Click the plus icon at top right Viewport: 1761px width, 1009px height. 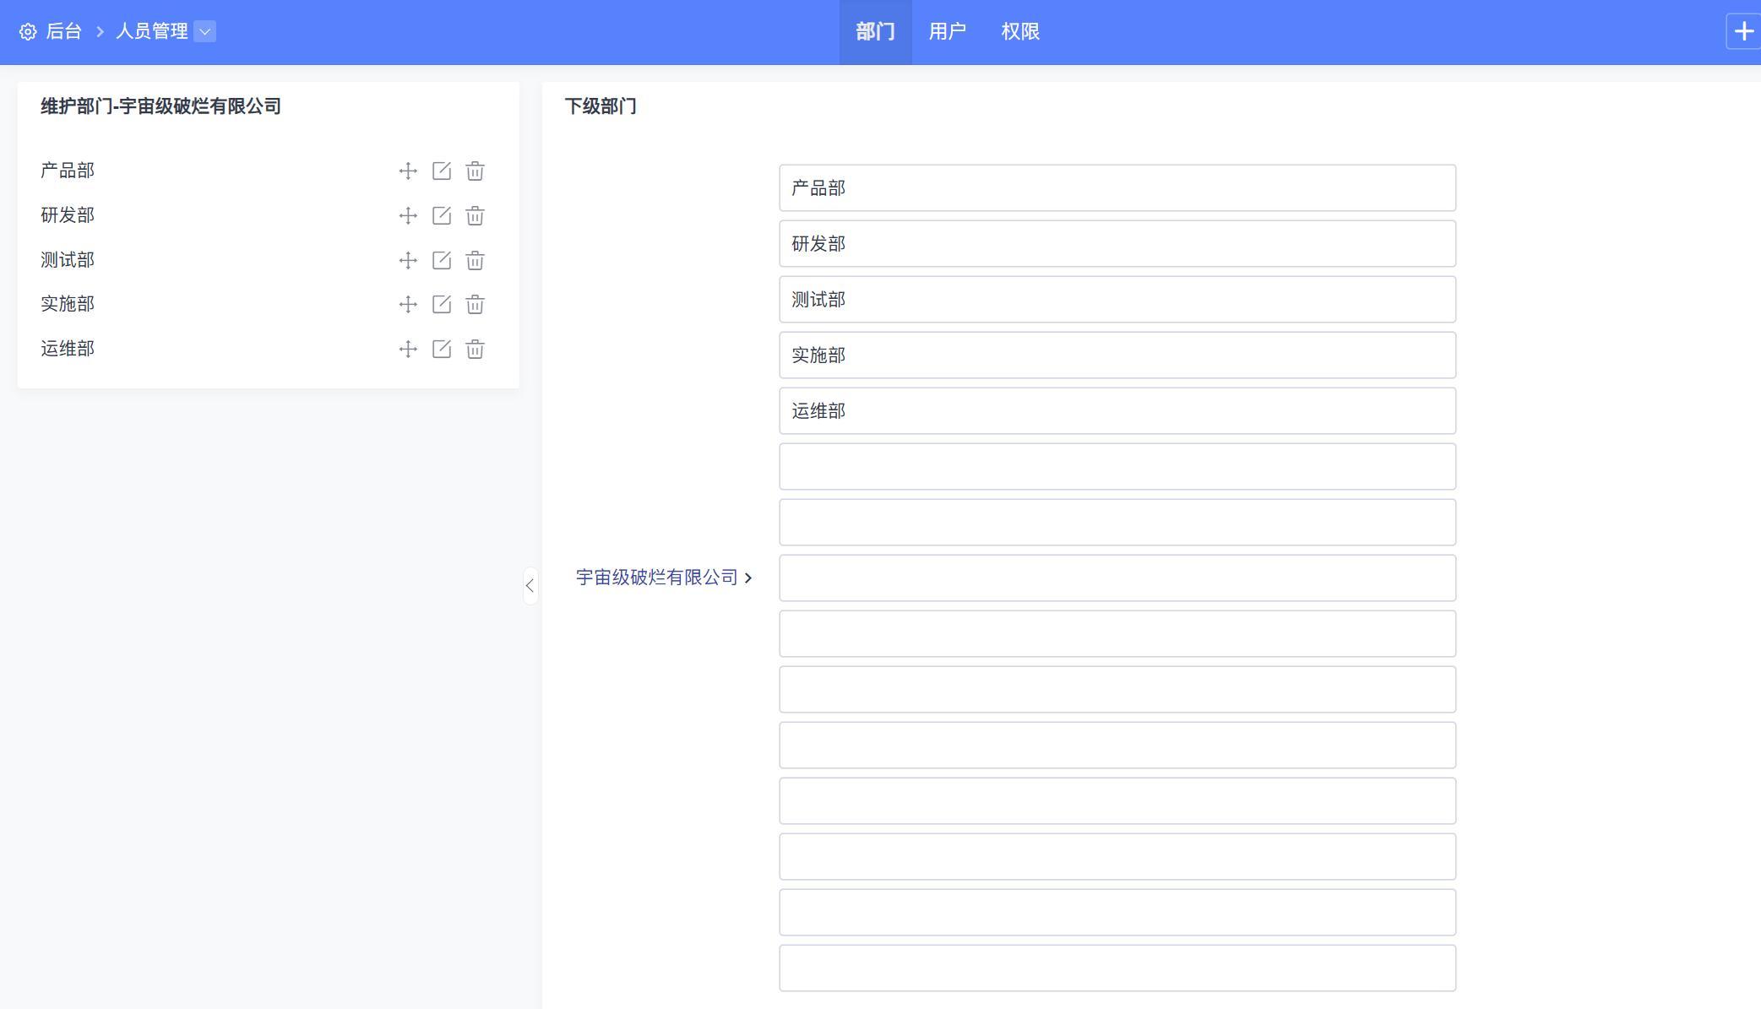tap(1743, 30)
